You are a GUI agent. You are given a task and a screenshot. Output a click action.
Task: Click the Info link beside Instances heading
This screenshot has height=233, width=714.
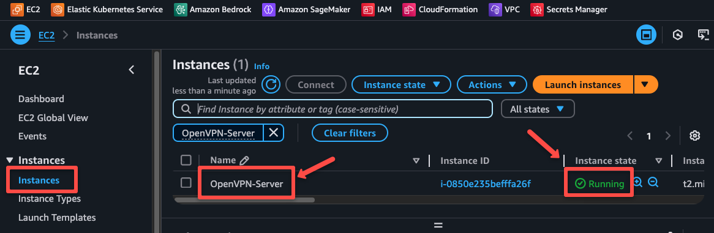262,67
